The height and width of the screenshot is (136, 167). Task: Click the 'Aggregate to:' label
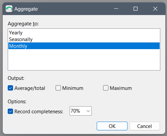[x=23, y=24]
